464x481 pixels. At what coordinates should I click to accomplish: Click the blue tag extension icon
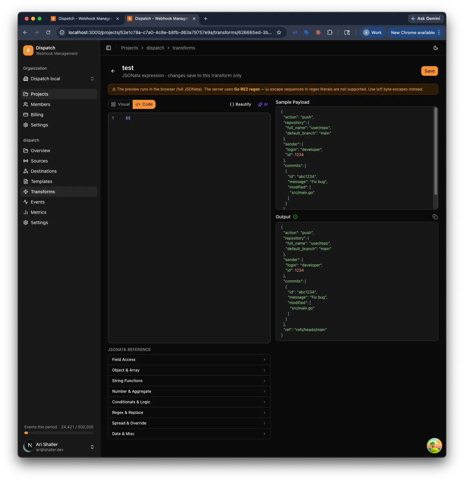[x=306, y=32]
